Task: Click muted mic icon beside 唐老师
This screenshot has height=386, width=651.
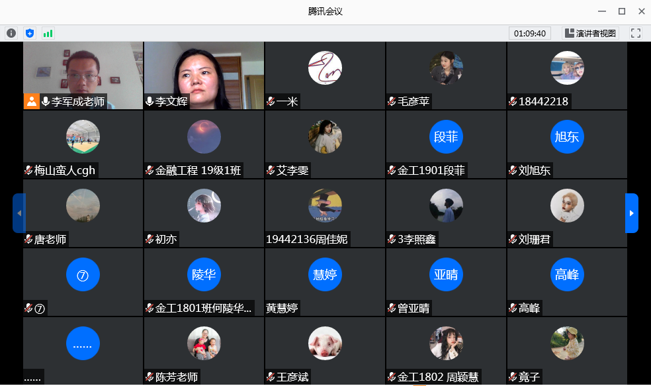Action: tap(28, 239)
